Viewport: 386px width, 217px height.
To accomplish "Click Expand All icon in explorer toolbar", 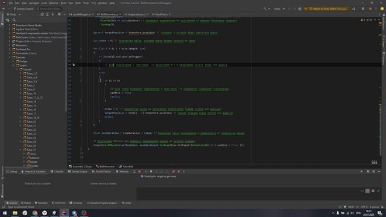I will point(48,14).
